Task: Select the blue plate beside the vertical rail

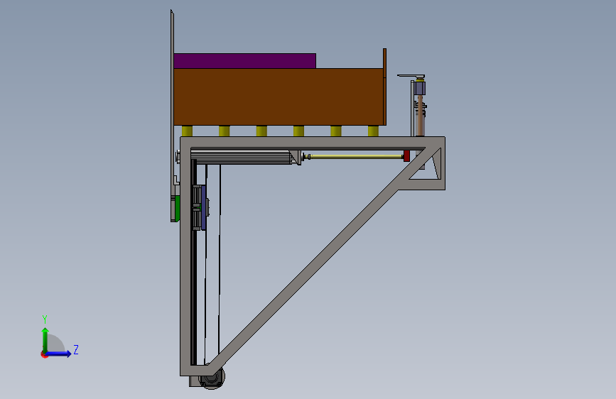Action: click(x=203, y=207)
